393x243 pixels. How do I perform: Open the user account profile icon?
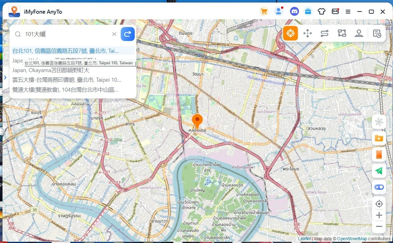[279, 11]
